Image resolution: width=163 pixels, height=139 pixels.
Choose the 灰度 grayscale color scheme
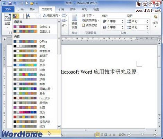click(x=35, y=46)
